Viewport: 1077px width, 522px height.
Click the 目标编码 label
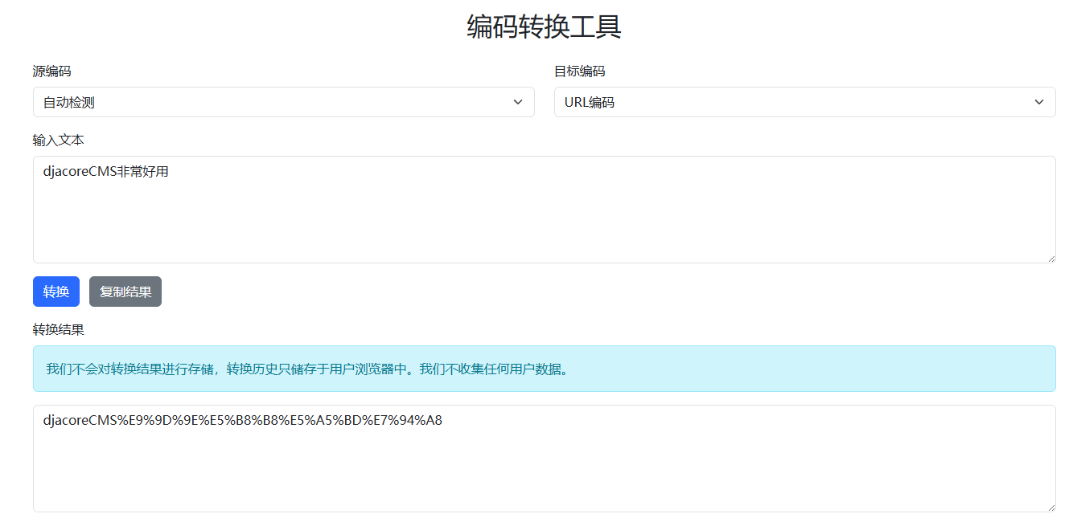point(580,71)
